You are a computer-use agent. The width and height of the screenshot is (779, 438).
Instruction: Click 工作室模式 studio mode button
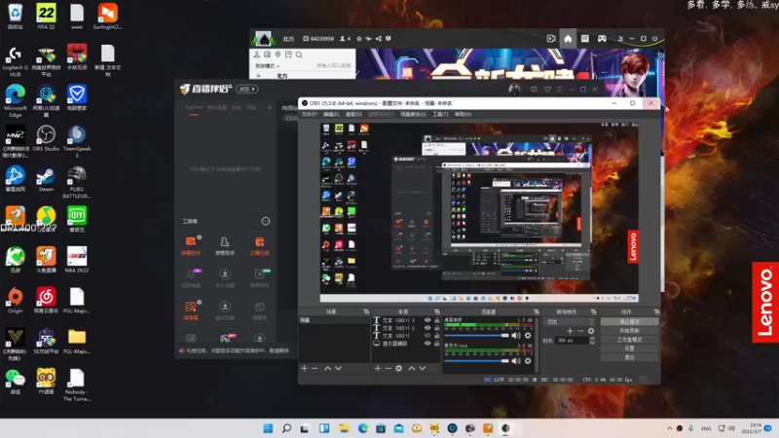[629, 340]
